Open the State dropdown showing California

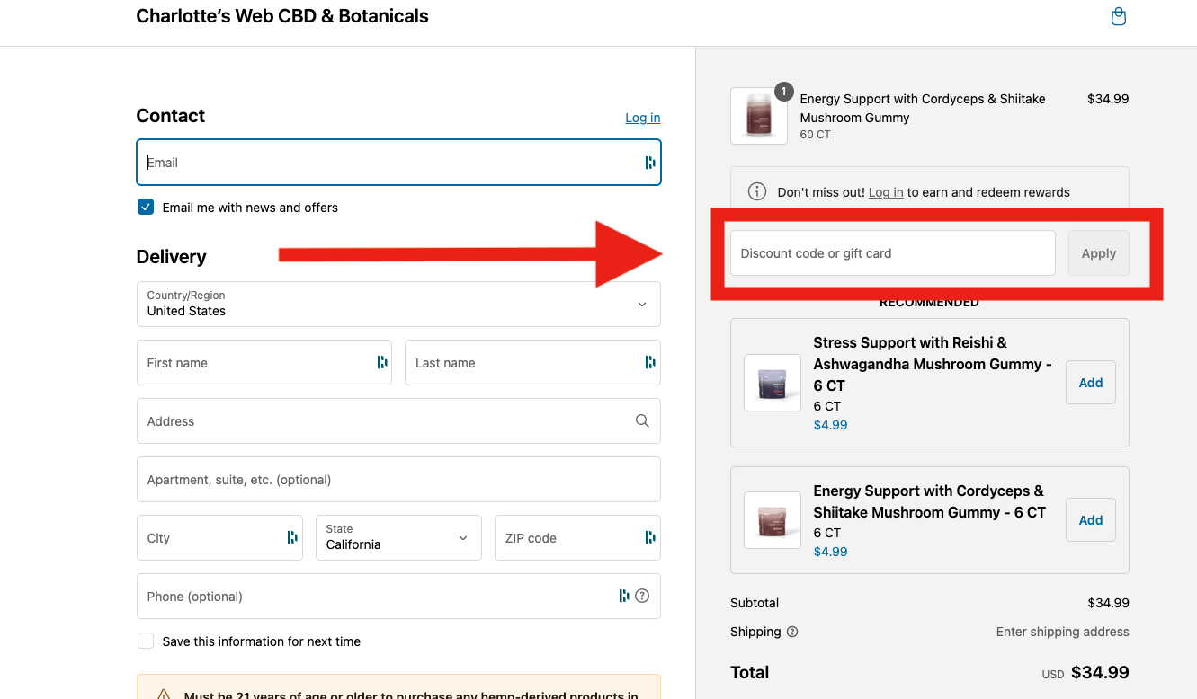(x=398, y=537)
